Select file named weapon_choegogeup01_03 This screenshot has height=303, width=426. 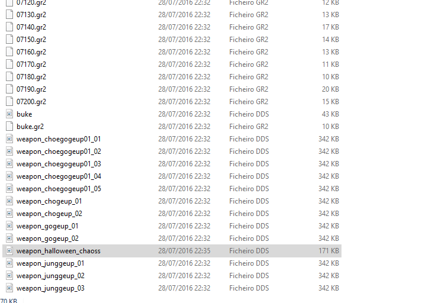[x=58, y=164]
